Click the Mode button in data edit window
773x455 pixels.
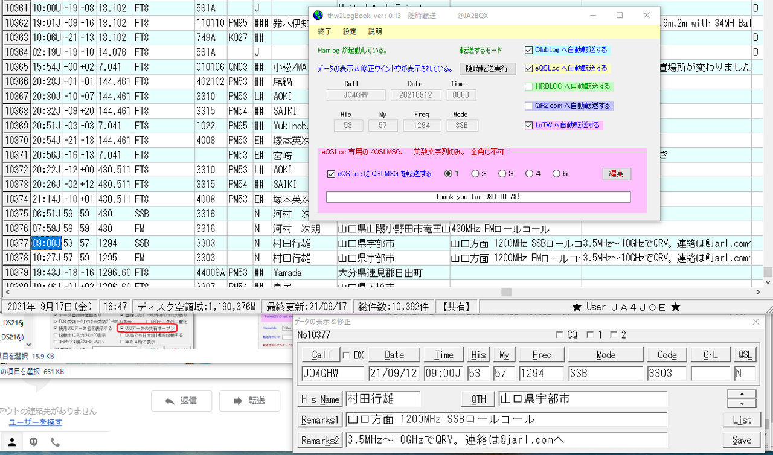(x=606, y=355)
